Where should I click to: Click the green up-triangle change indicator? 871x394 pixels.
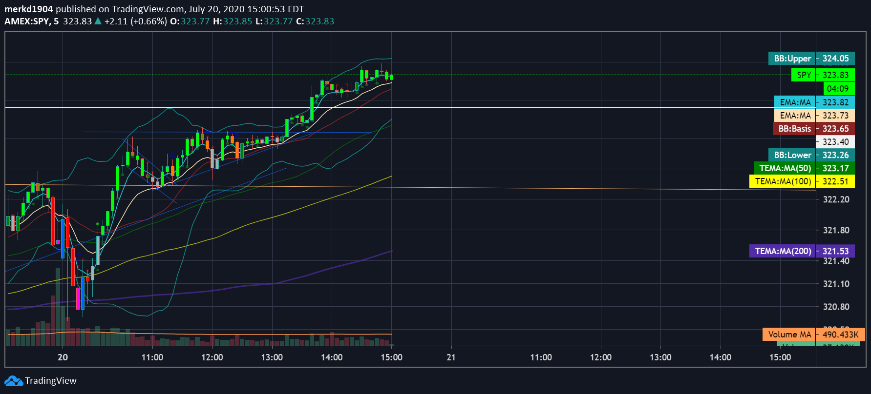click(x=98, y=21)
